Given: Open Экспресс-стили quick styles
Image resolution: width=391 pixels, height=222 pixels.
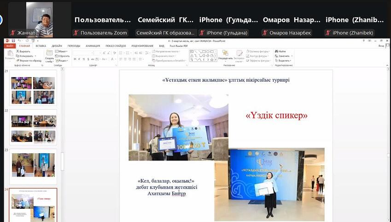Looking at the screenshot, I should 239,56.
